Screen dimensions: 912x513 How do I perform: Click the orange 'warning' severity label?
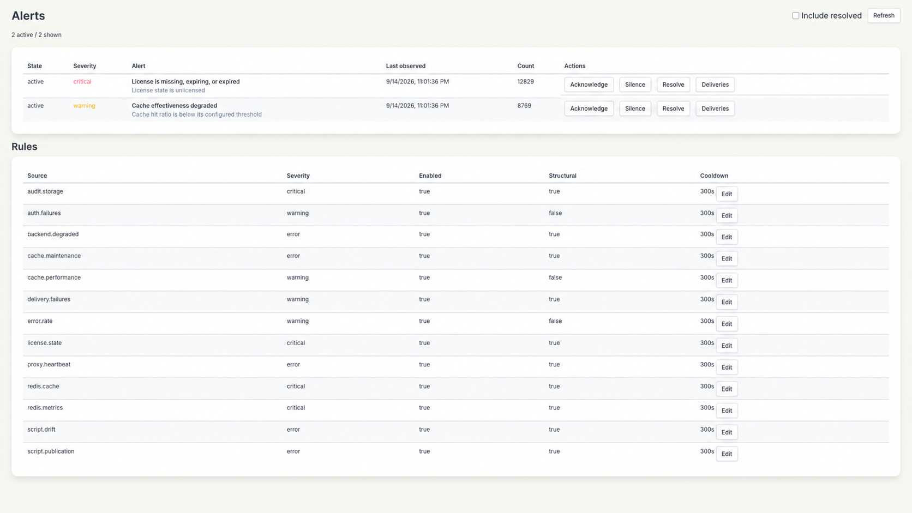(84, 106)
